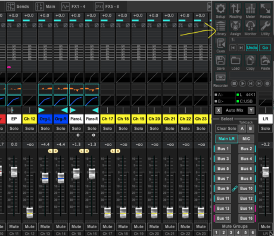Viewport: 274px width, 236px height.
Task: Click the EP channel fader
Action: pyautogui.click(x=14, y=172)
